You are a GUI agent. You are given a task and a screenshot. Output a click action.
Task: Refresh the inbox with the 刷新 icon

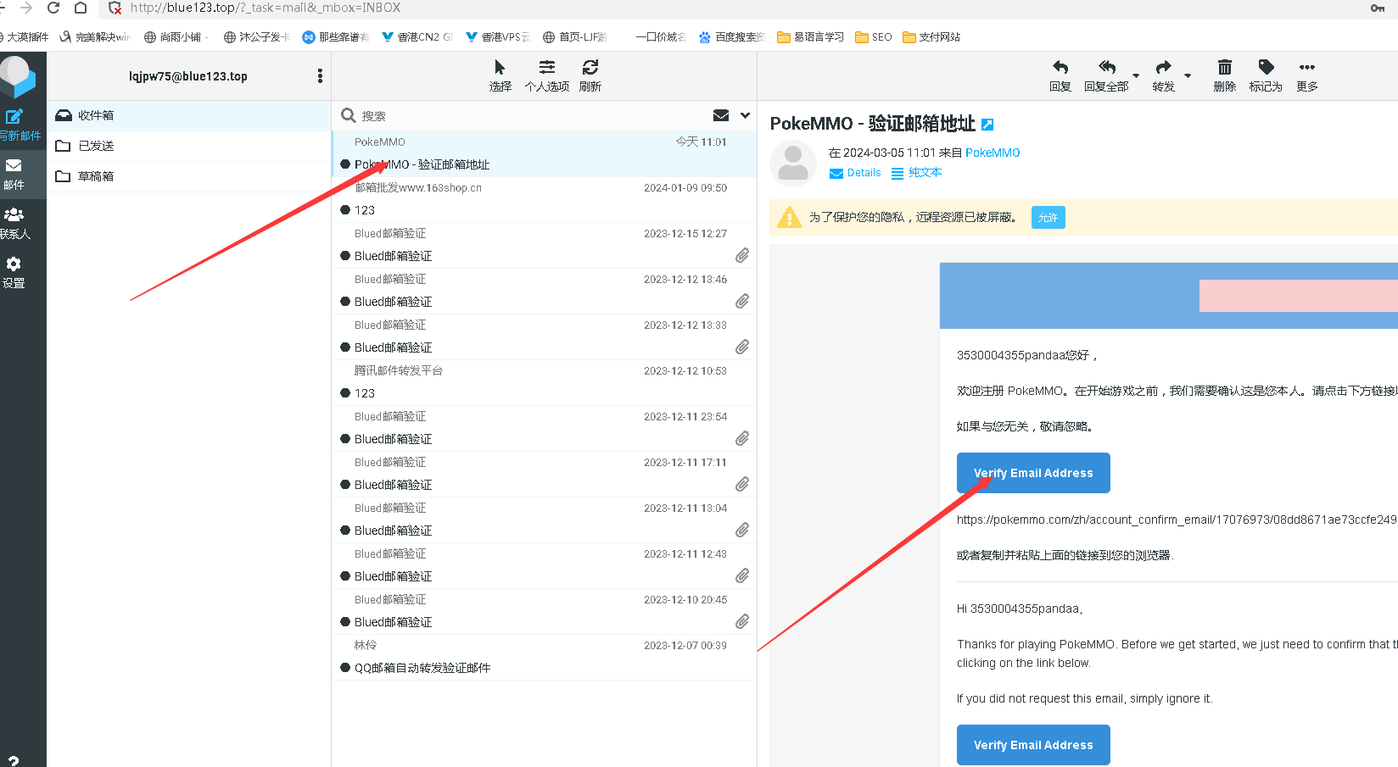(590, 68)
